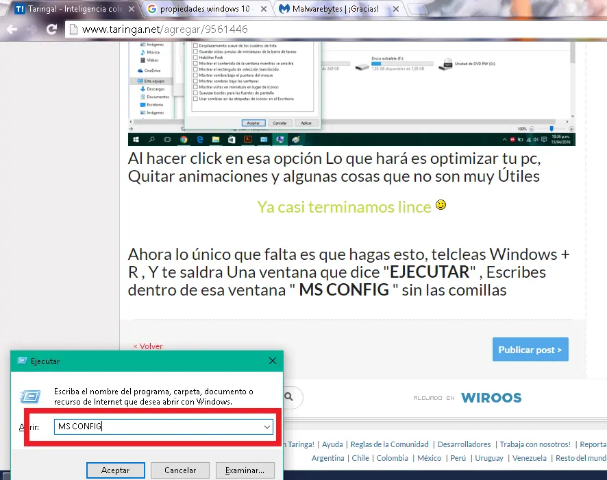Image resolution: width=607 pixels, height=480 pixels.
Task: Click the yellow smiley emoticon in the post
Action: click(x=441, y=204)
